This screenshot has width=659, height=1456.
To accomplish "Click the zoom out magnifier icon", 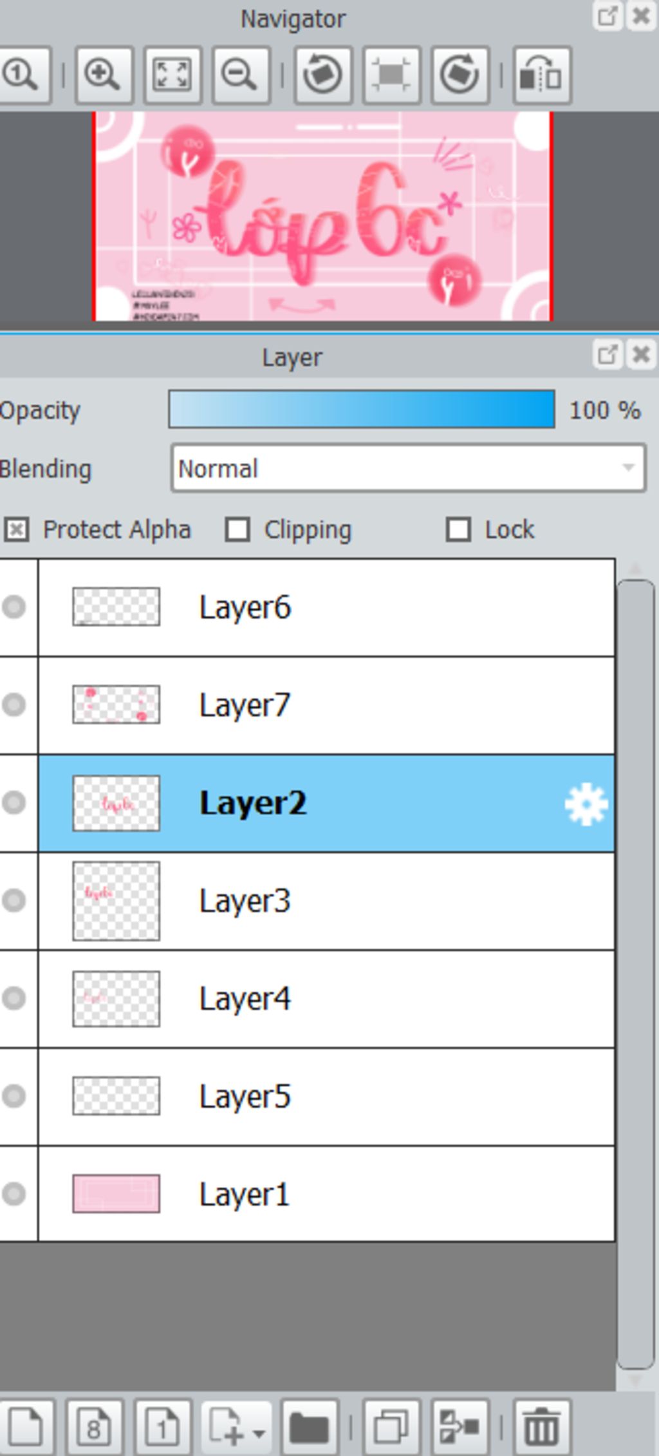I will tap(240, 75).
